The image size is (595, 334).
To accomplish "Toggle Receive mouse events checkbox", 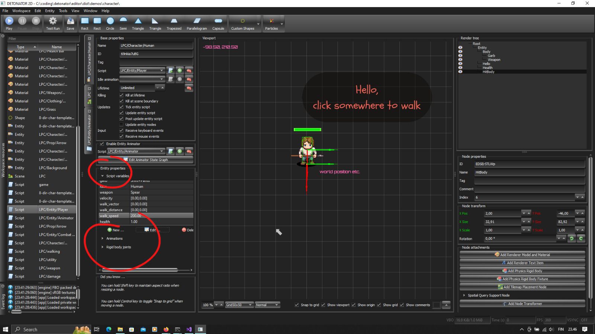I will click(121, 136).
